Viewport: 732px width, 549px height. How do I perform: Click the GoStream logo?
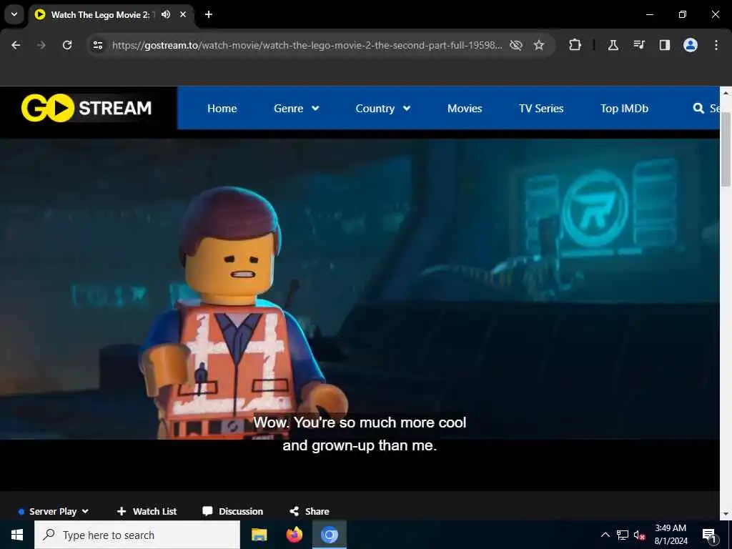(86, 108)
